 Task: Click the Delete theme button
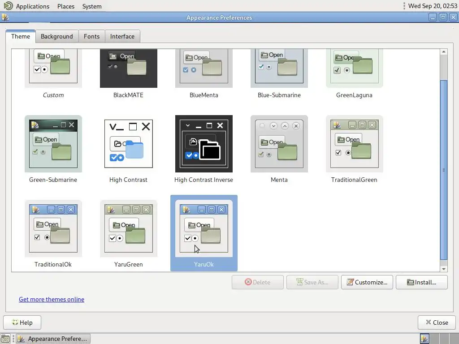pos(258,282)
